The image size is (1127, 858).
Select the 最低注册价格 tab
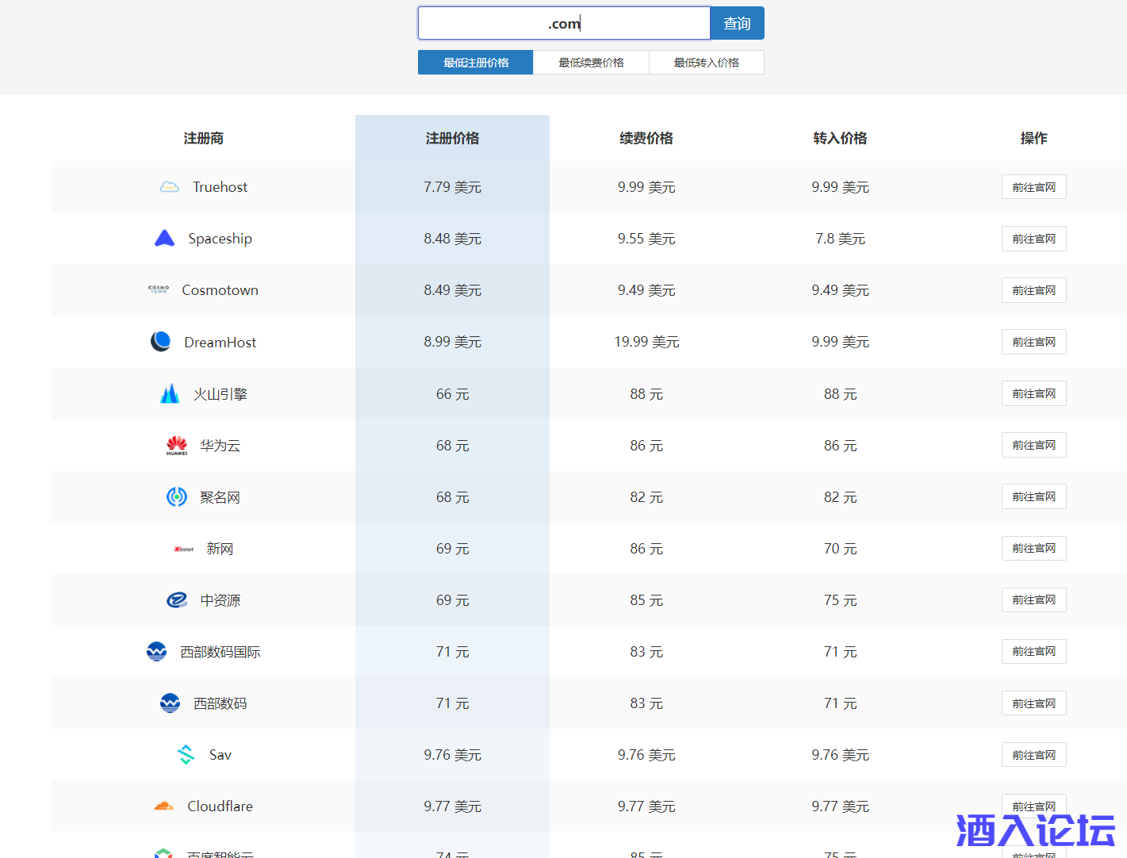pos(476,63)
